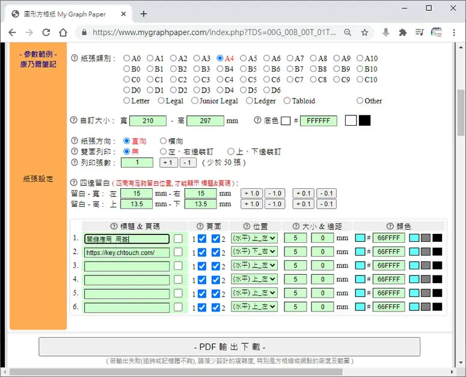Increase print sheet count with +1 button
The image size is (466, 377).
point(168,162)
